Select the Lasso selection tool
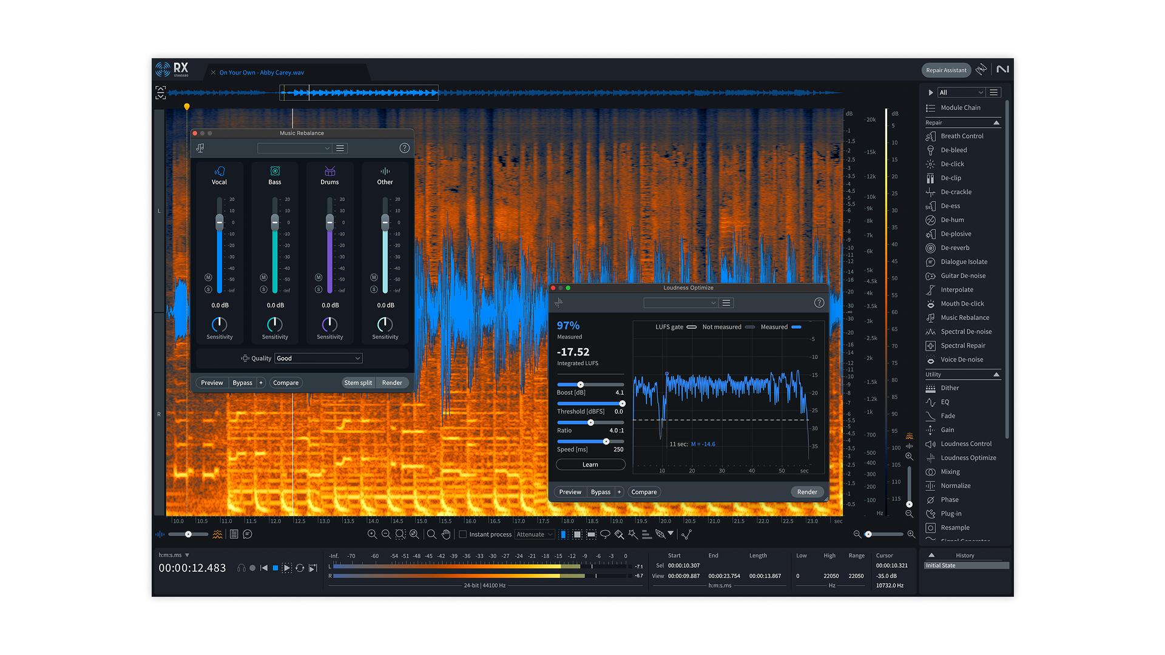This screenshot has width=1165, height=655. click(x=605, y=534)
